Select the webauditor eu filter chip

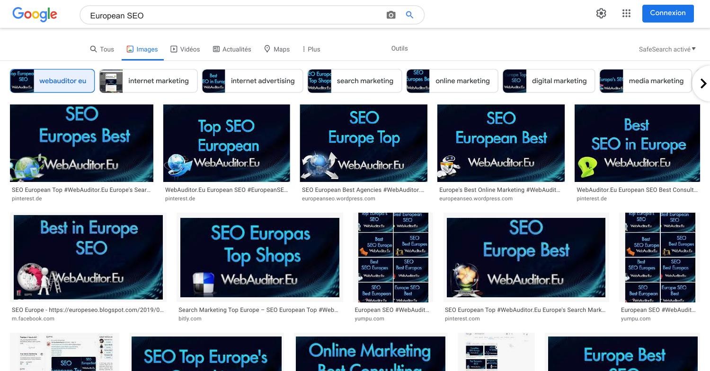point(52,81)
